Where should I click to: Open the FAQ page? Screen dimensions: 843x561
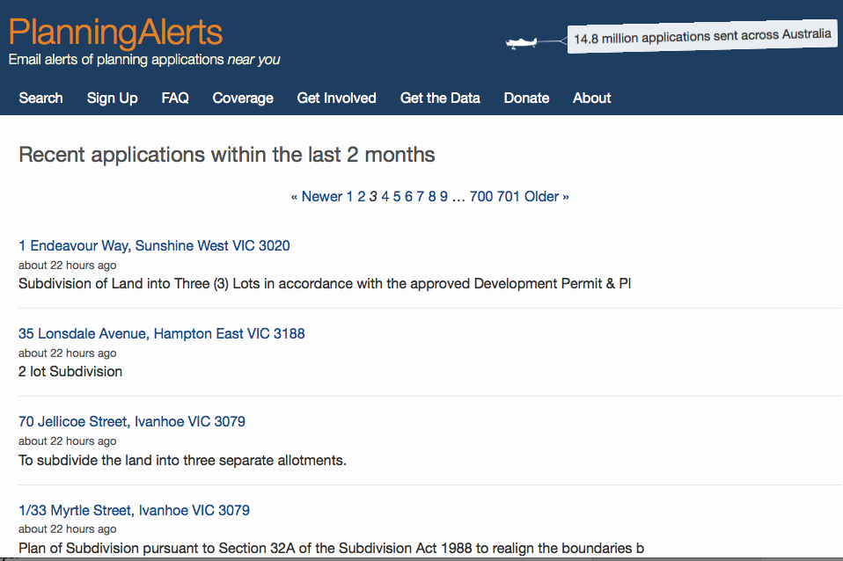pyautogui.click(x=175, y=98)
